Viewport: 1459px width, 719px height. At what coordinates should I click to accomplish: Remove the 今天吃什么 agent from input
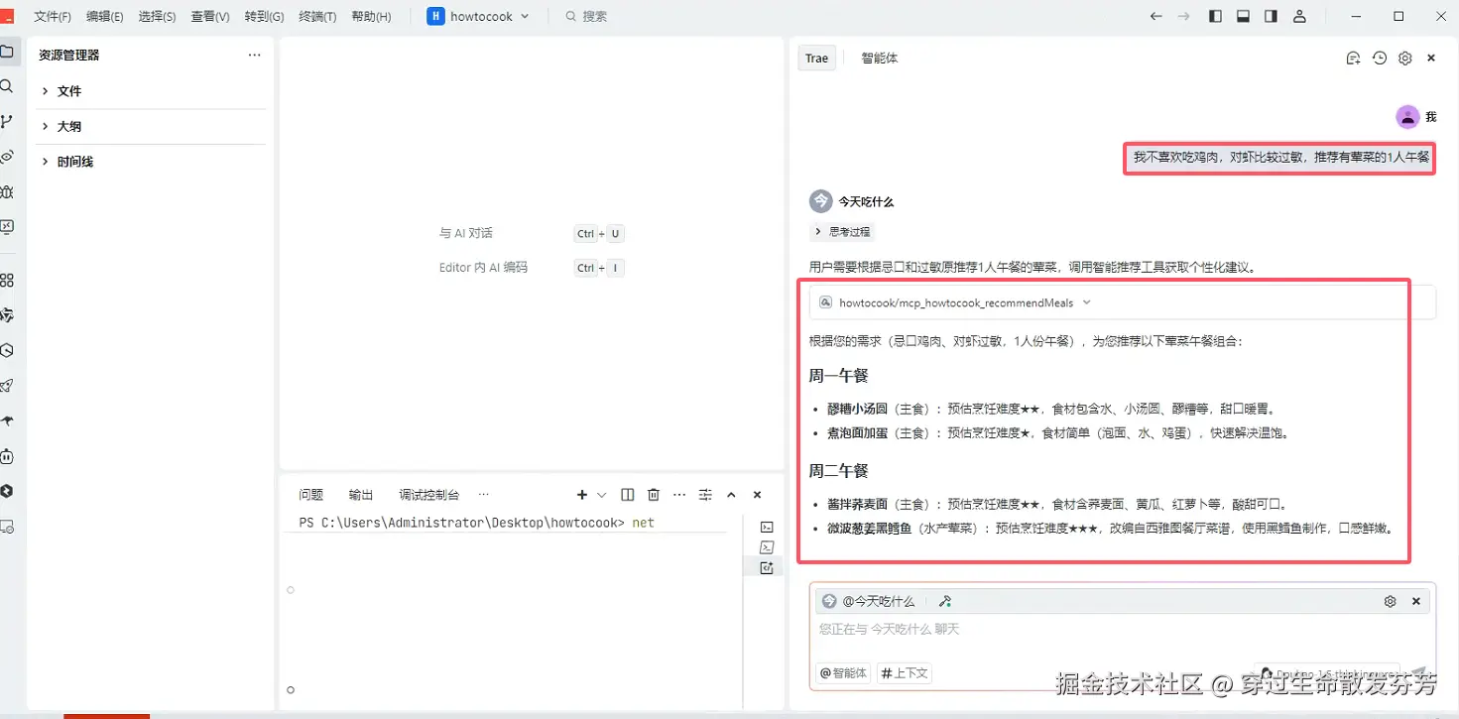tap(1416, 602)
